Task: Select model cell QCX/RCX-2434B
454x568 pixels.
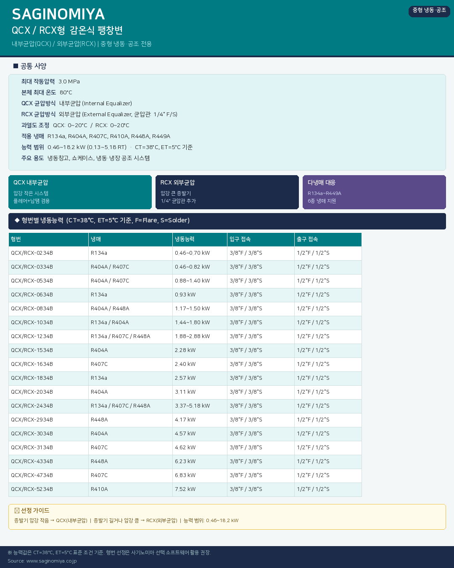Action: tap(48, 406)
